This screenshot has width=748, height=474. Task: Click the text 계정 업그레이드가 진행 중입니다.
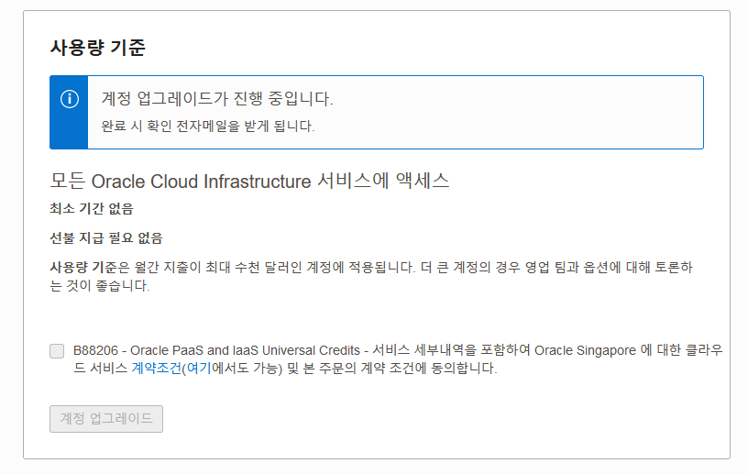click(x=217, y=99)
